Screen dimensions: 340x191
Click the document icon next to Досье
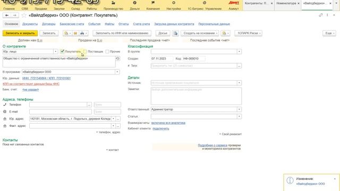[175, 33]
